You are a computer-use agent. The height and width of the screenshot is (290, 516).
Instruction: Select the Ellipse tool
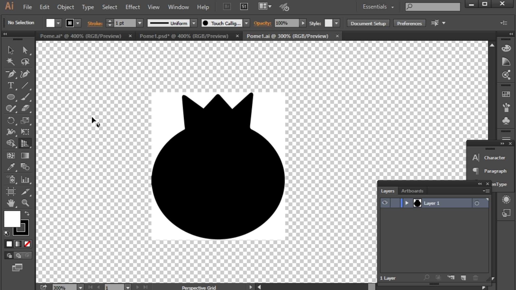11,97
